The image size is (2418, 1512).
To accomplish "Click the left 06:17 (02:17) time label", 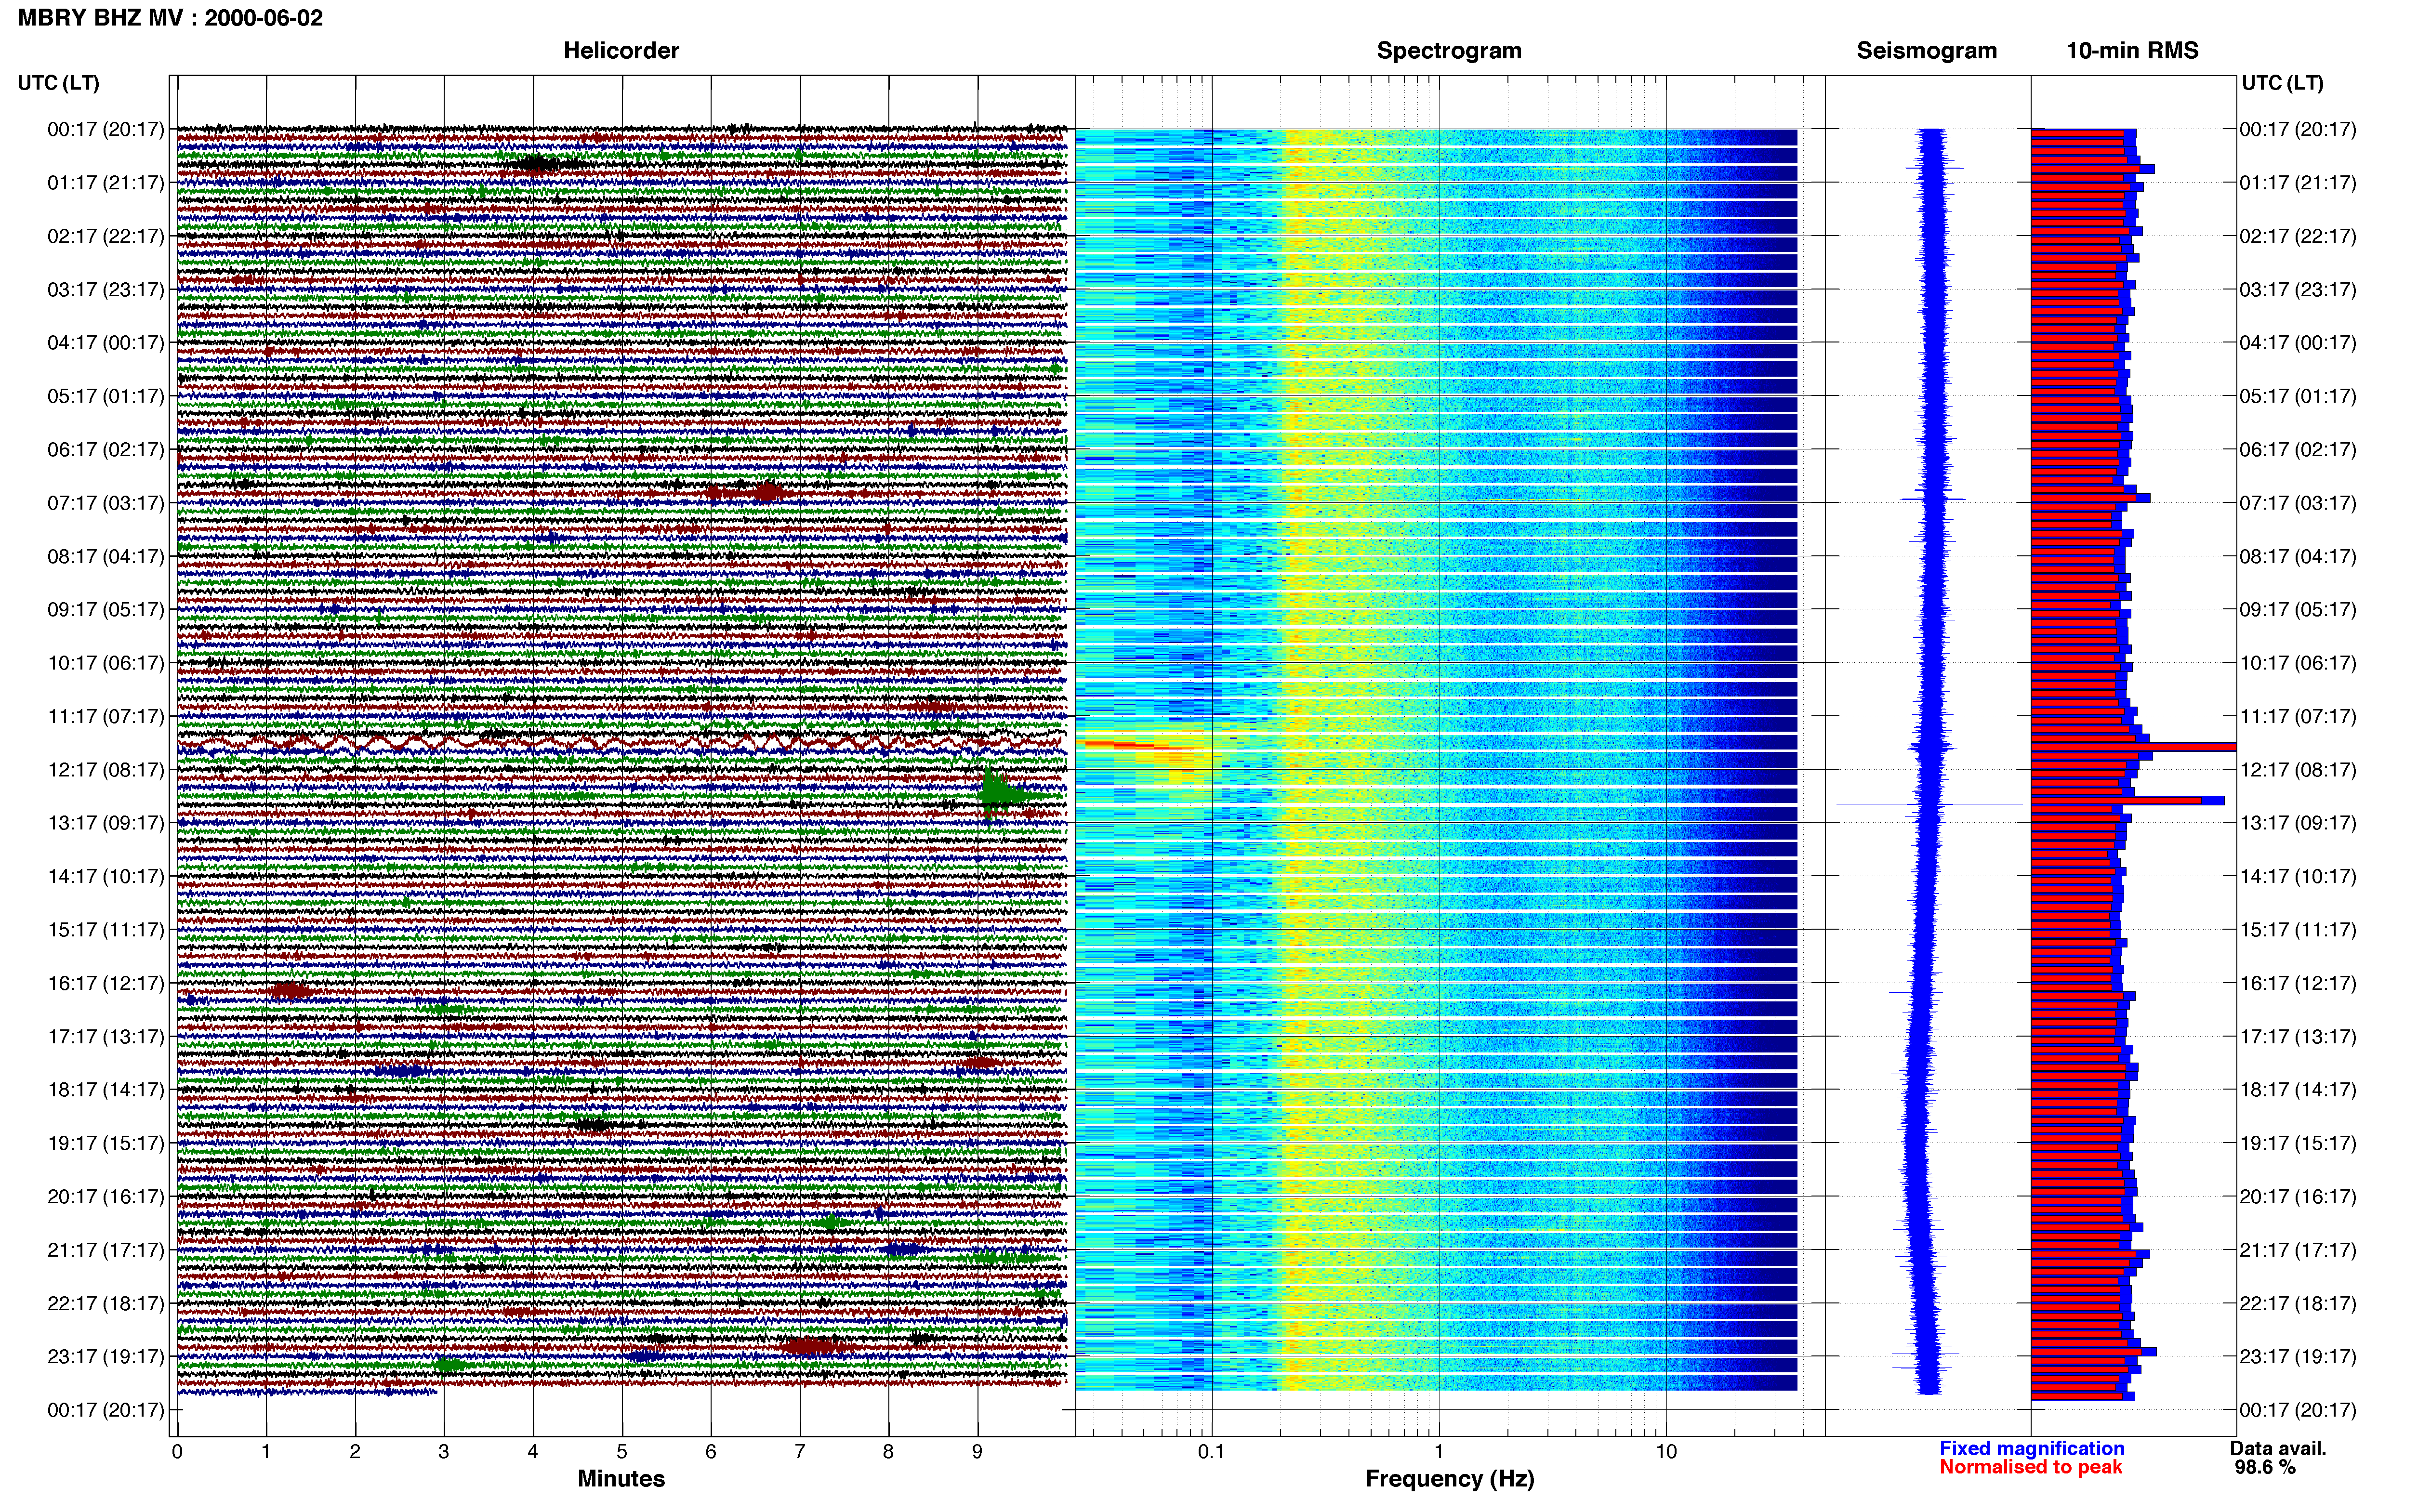I will pos(106,450).
